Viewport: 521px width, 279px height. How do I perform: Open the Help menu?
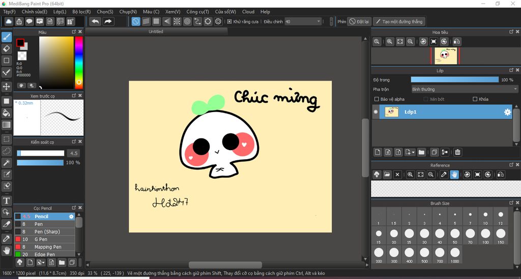pyautogui.click(x=265, y=12)
